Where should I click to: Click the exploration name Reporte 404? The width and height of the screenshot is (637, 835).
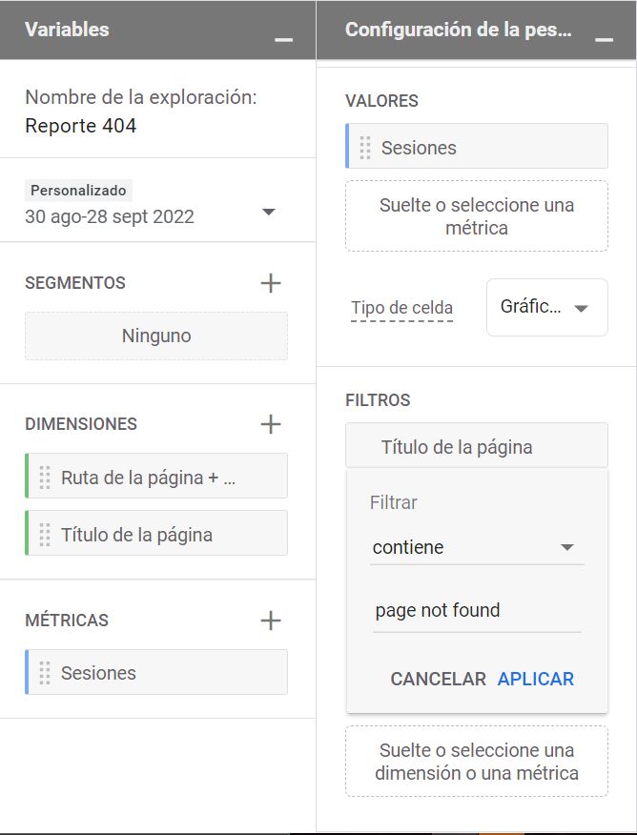pyautogui.click(x=81, y=126)
